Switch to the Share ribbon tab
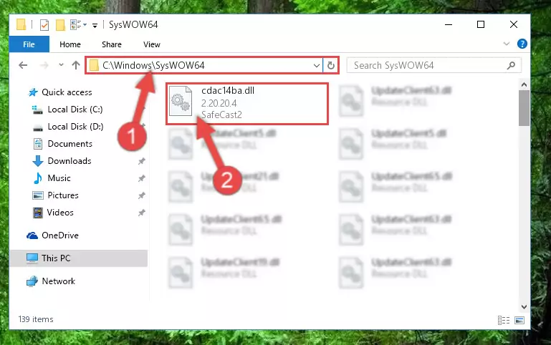 coord(111,44)
